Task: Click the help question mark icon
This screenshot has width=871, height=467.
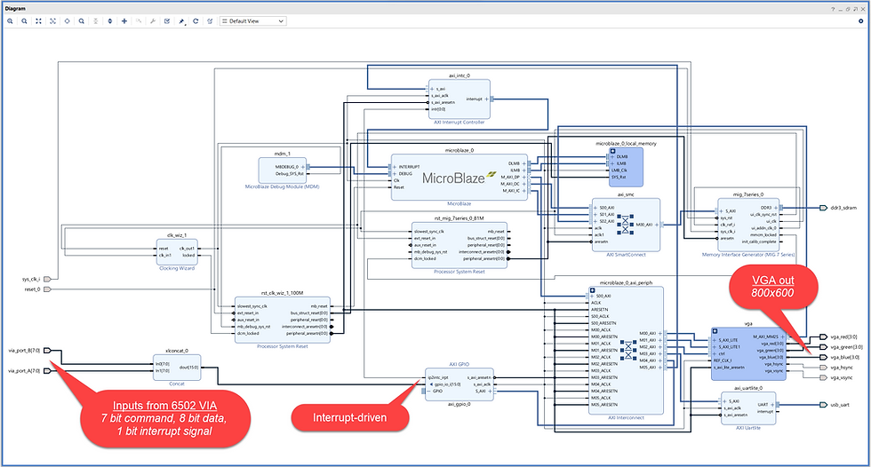Action: [833, 9]
